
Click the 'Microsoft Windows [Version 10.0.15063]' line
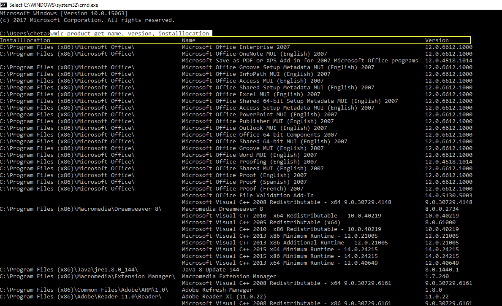[x=64, y=13]
